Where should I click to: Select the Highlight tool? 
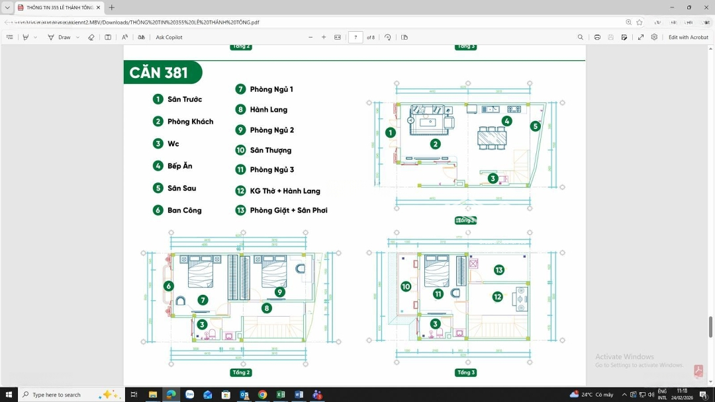26,38
